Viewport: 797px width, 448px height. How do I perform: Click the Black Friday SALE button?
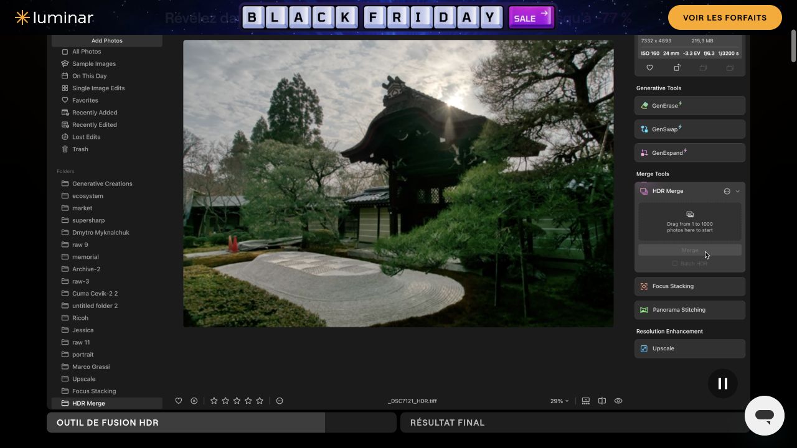(x=531, y=17)
